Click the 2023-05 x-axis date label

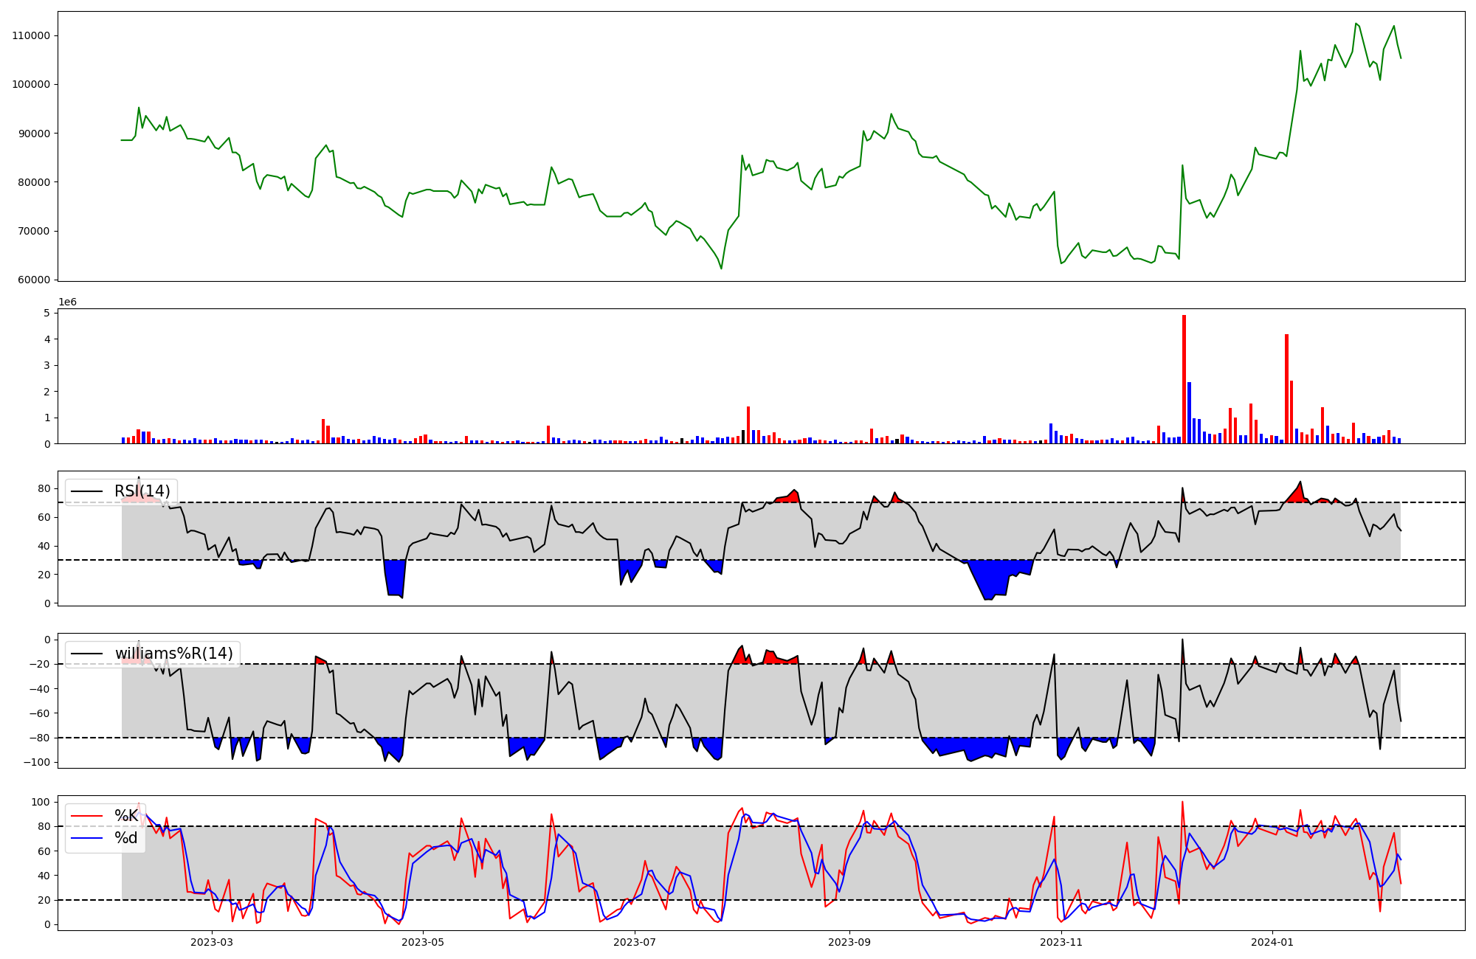coord(423,942)
